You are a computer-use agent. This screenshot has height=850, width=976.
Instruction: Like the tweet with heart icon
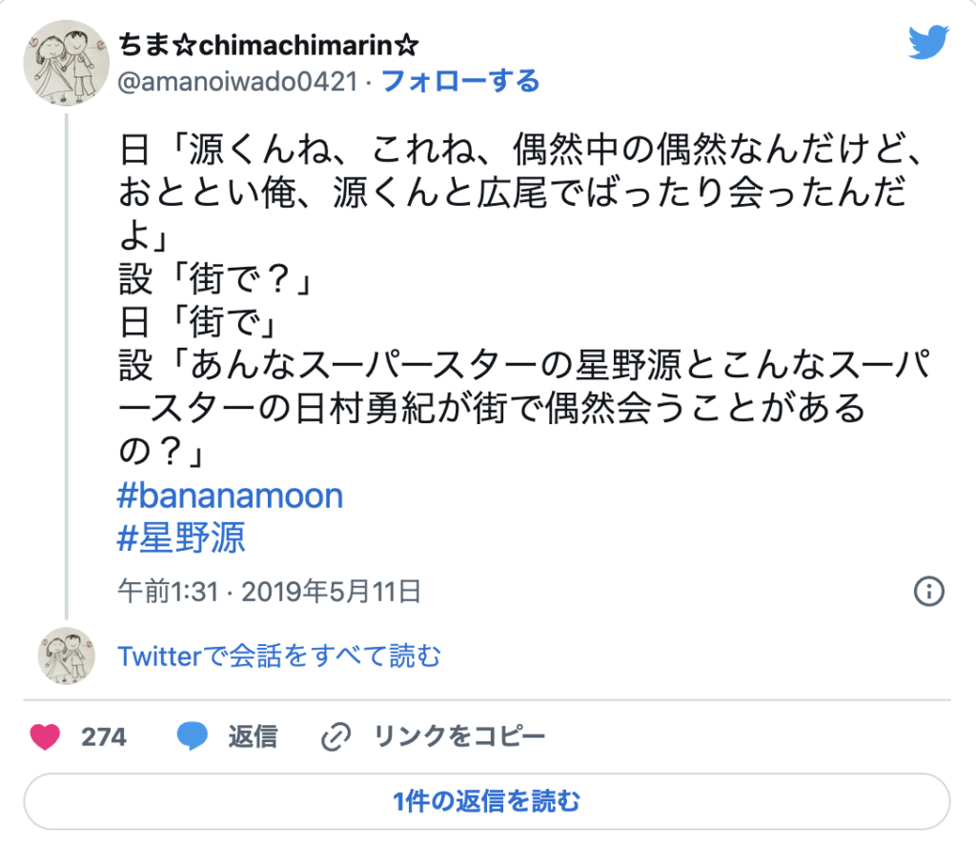tap(46, 737)
